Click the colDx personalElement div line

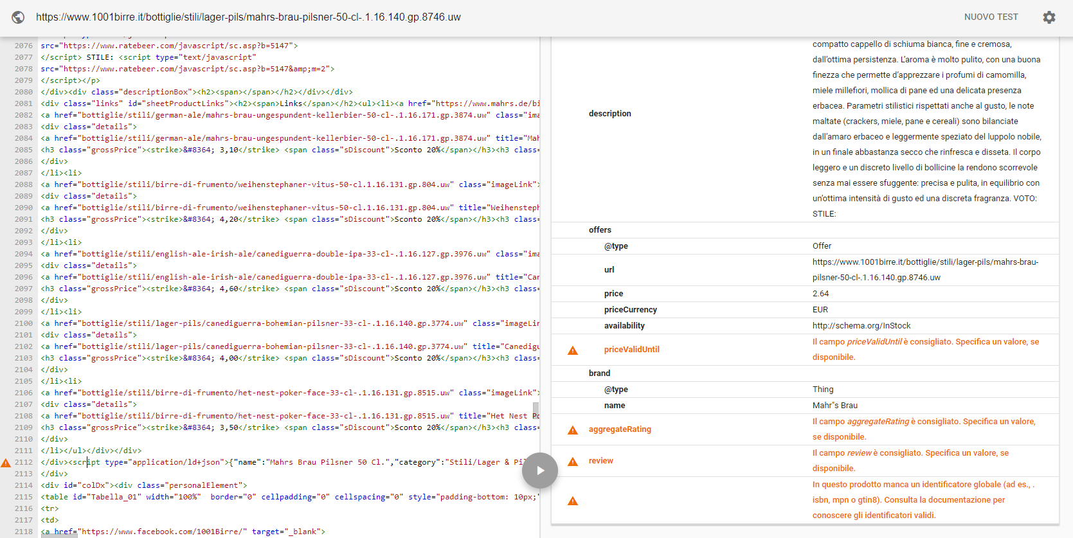144,485
